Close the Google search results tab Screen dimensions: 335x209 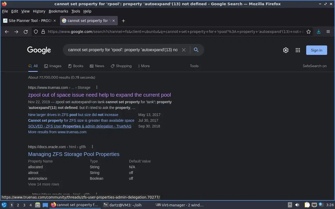[x=114, y=21]
